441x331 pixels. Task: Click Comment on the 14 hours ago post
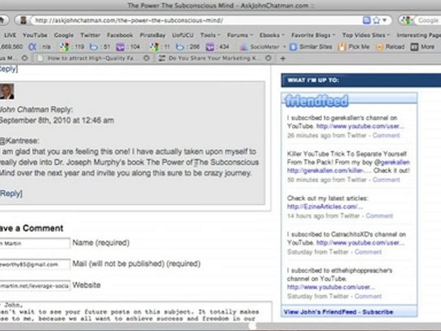(379, 216)
